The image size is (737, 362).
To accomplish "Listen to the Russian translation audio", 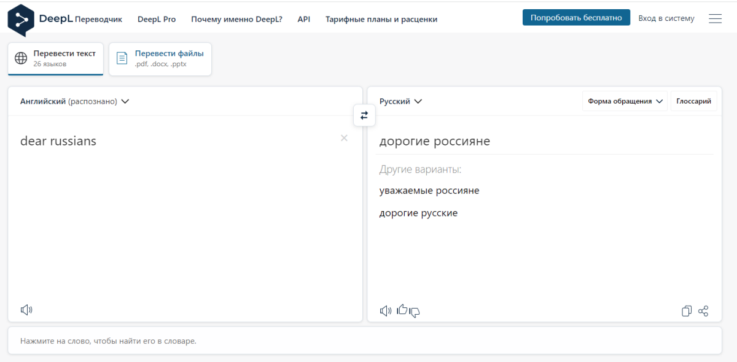I will coord(386,311).
